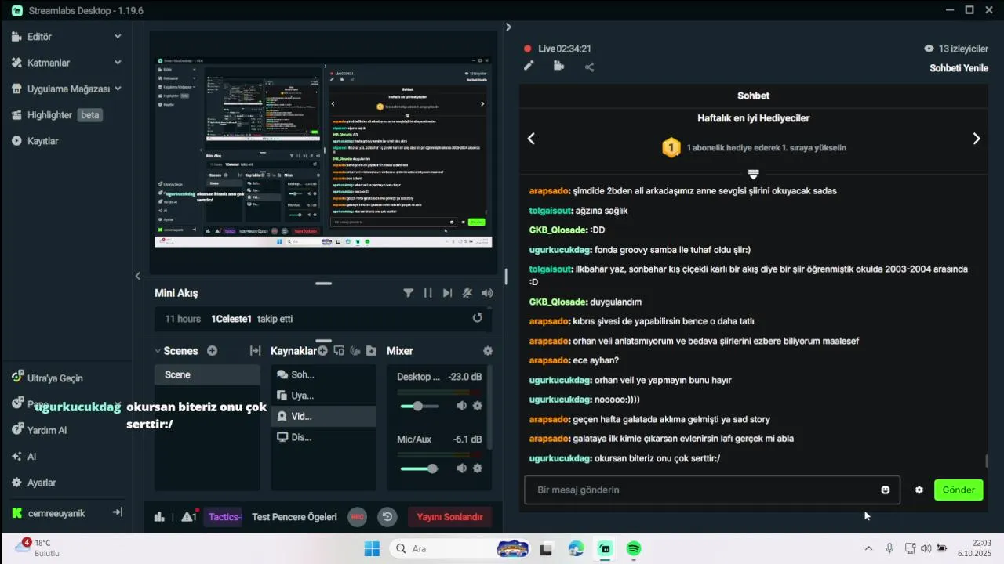Collapse the Scenes list chevron
Screen dimensions: 1004x564
tap(158, 351)
